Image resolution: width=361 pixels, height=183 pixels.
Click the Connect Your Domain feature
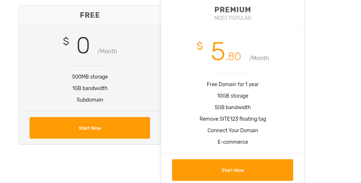[233, 130]
